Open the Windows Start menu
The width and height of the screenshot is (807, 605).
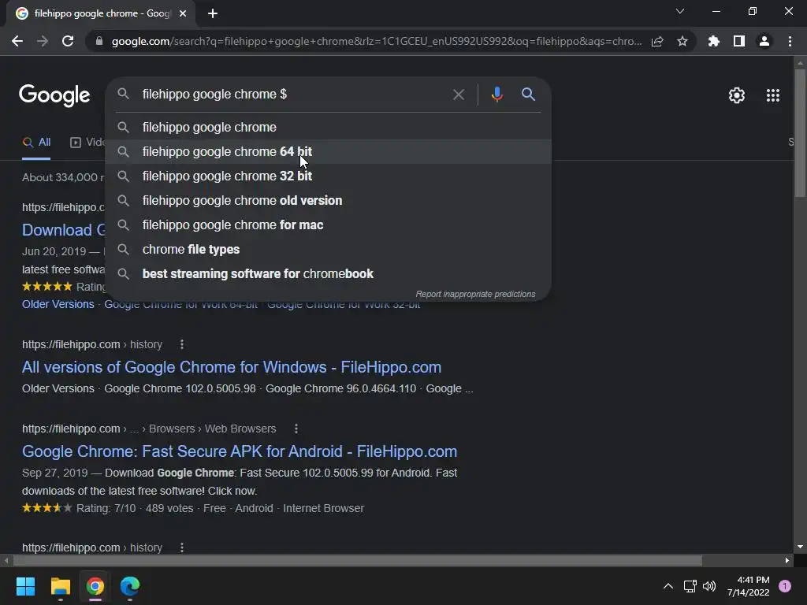tap(25, 586)
